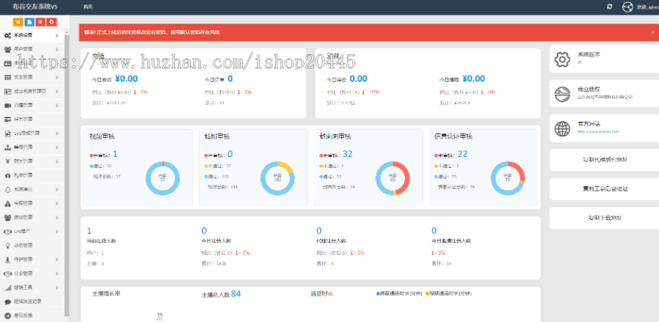Click the 当前在线人数 value 1
Viewport: 659px width, 322px height.
pyautogui.click(x=89, y=231)
